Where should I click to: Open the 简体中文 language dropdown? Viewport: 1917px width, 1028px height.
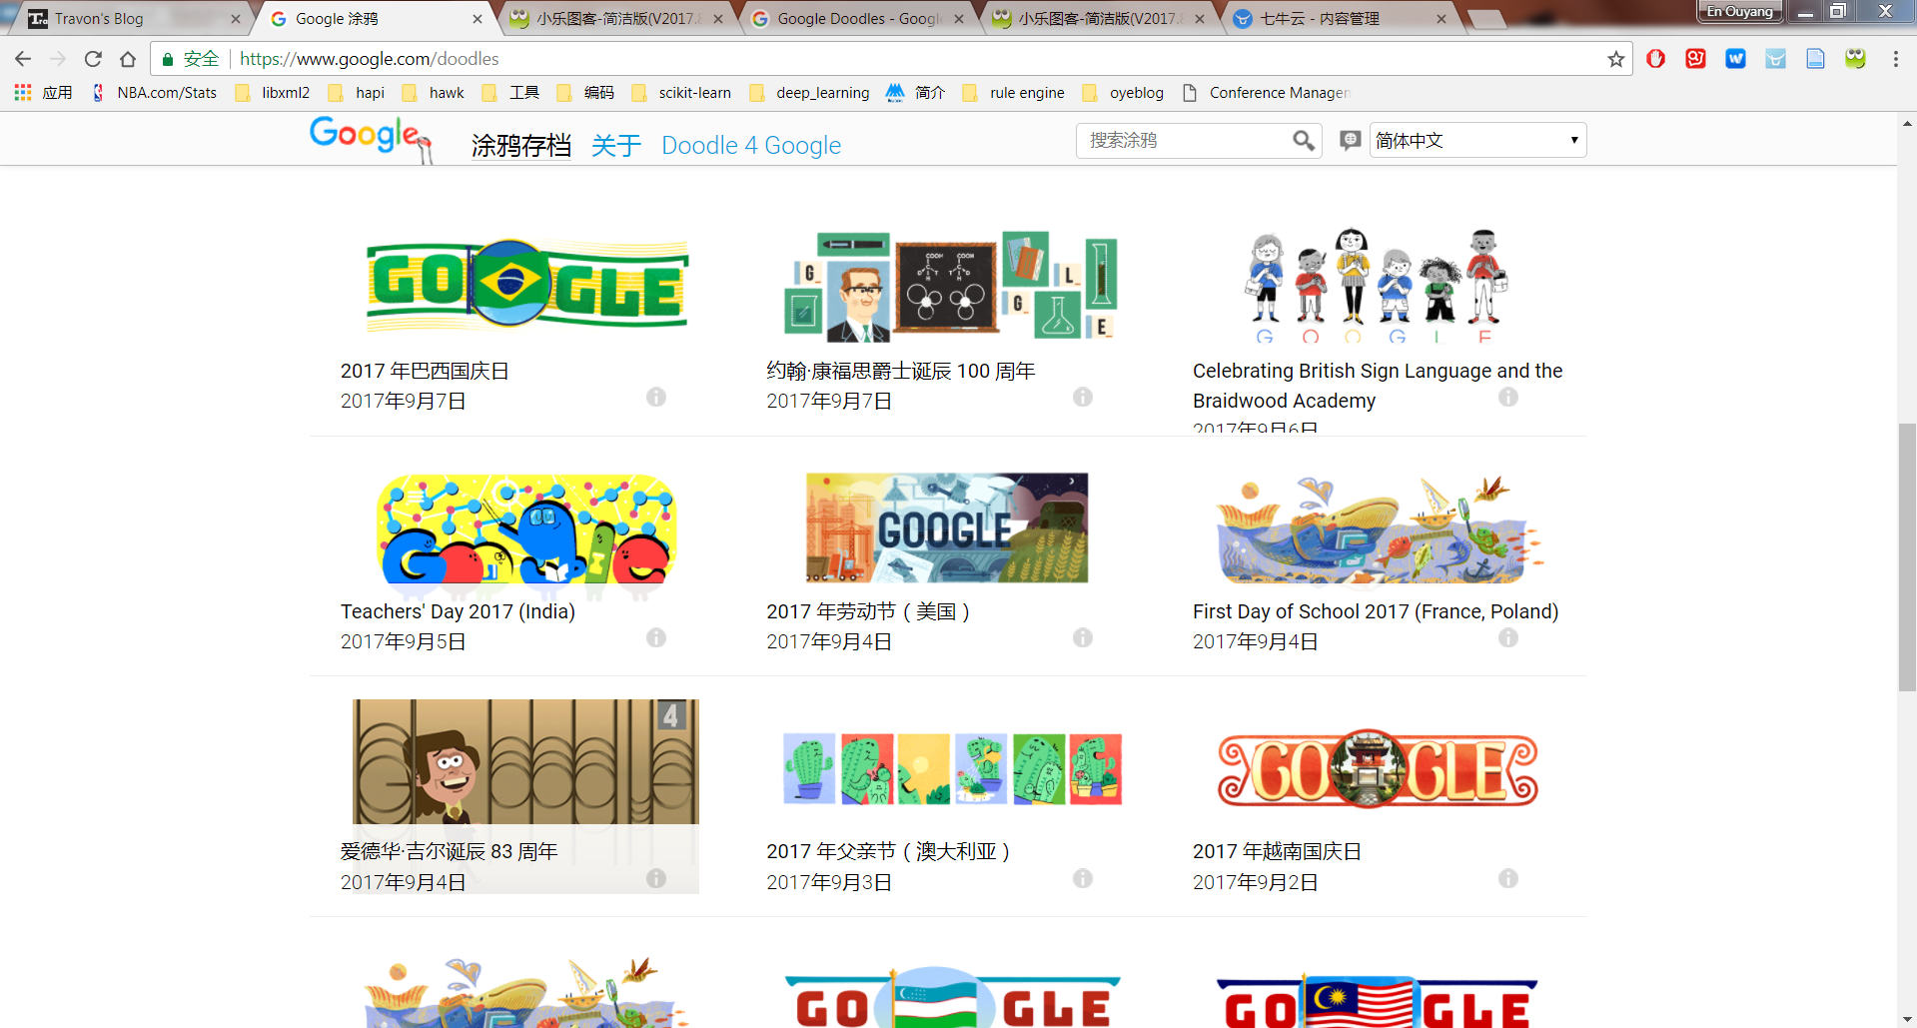coord(1477,140)
